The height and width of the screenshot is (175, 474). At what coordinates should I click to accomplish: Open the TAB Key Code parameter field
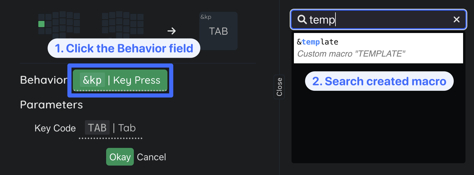click(111, 128)
